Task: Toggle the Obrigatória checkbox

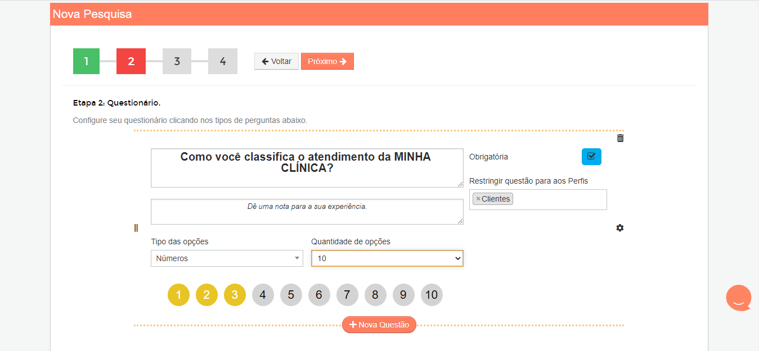Action: 591,157
